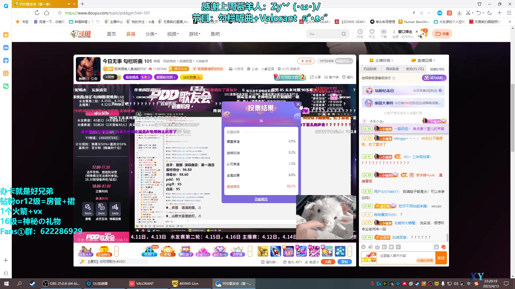Open the emoji picker in chat
515x289 pixels.
[x=363, y=247]
